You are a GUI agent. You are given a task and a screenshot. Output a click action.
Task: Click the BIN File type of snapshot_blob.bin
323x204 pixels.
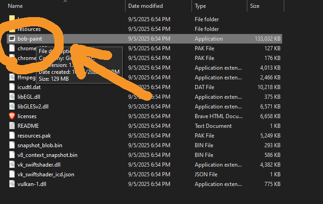tap(204, 145)
